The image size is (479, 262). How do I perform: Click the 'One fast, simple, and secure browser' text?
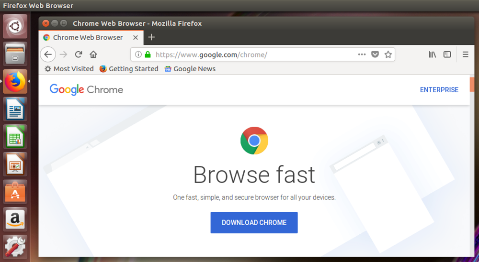(x=254, y=197)
